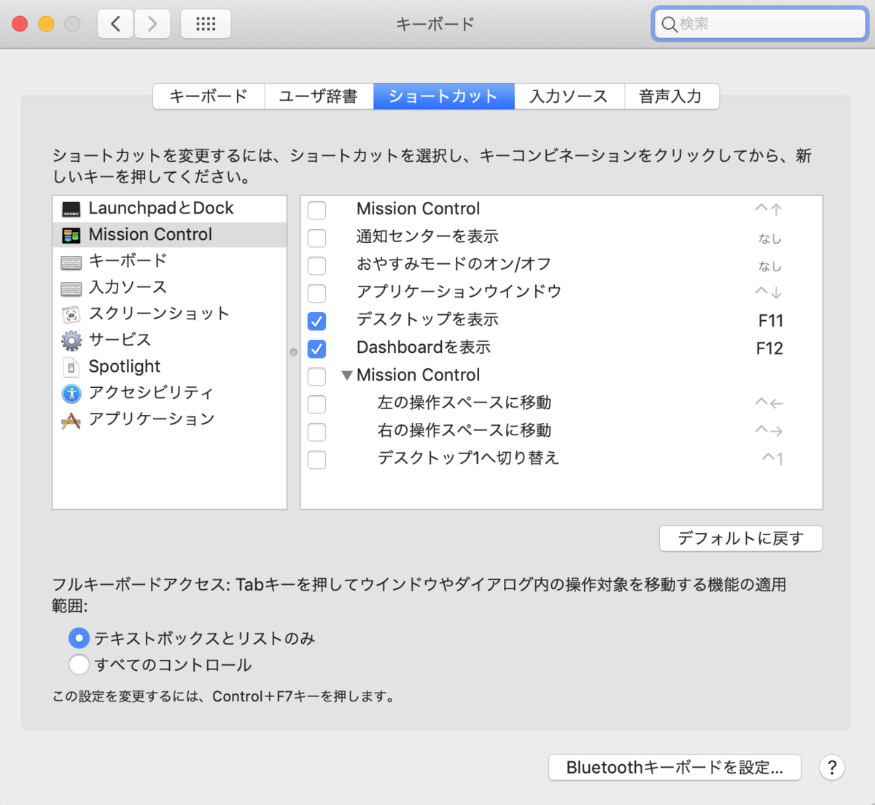Image resolution: width=875 pixels, height=805 pixels.
Task: Click the Dashboardを表示 label
Action: click(x=424, y=348)
